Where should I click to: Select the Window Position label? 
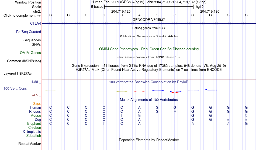click(28, 2)
